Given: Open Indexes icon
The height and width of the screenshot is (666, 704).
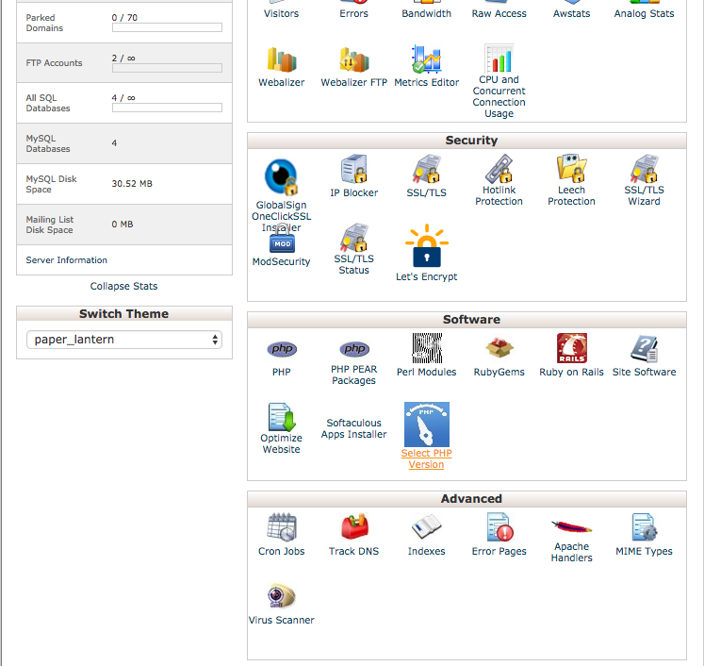Looking at the screenshot, I should click(x=427, y=526).
